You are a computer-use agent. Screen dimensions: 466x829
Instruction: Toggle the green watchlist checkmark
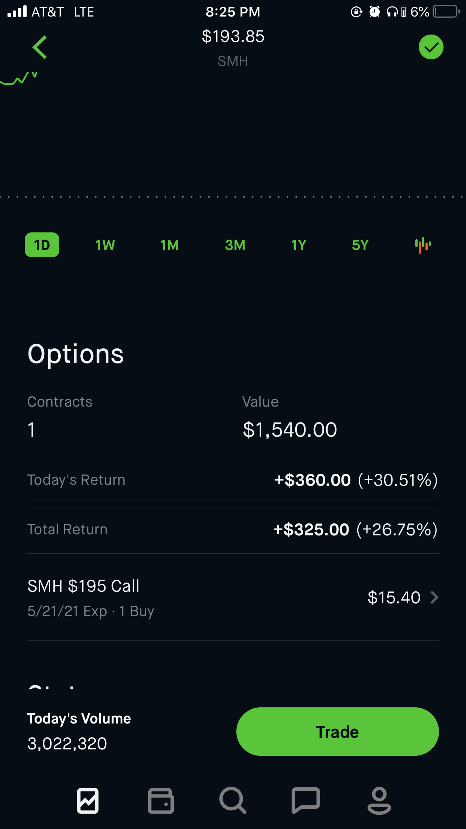pos(431,47)
